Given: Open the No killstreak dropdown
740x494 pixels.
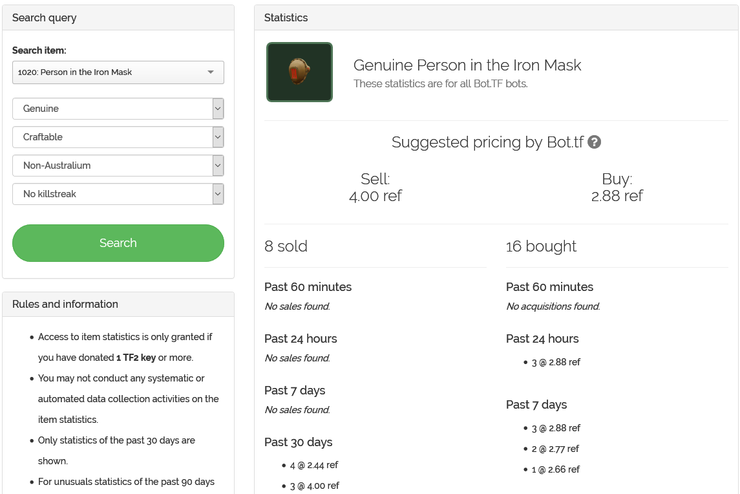Looking at the screenshot, I should pos(118,194).
